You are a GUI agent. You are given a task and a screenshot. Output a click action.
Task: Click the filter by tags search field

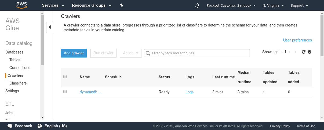[199, 53]
